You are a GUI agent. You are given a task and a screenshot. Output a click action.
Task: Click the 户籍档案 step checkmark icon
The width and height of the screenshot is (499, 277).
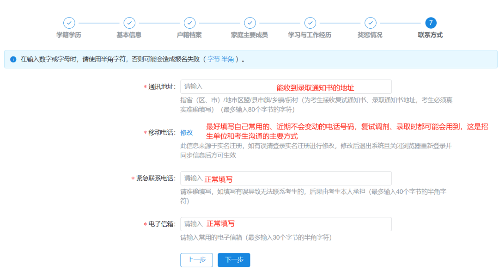190,23
